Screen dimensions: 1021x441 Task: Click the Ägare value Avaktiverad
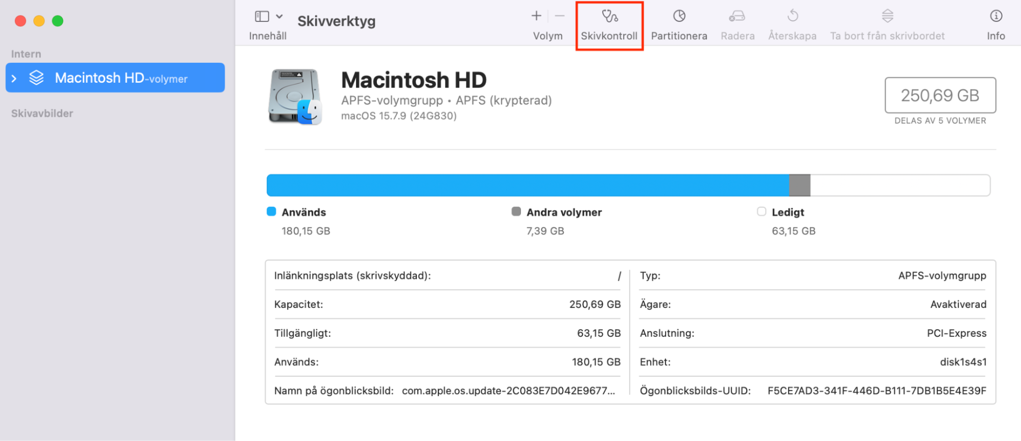point(958,304)
